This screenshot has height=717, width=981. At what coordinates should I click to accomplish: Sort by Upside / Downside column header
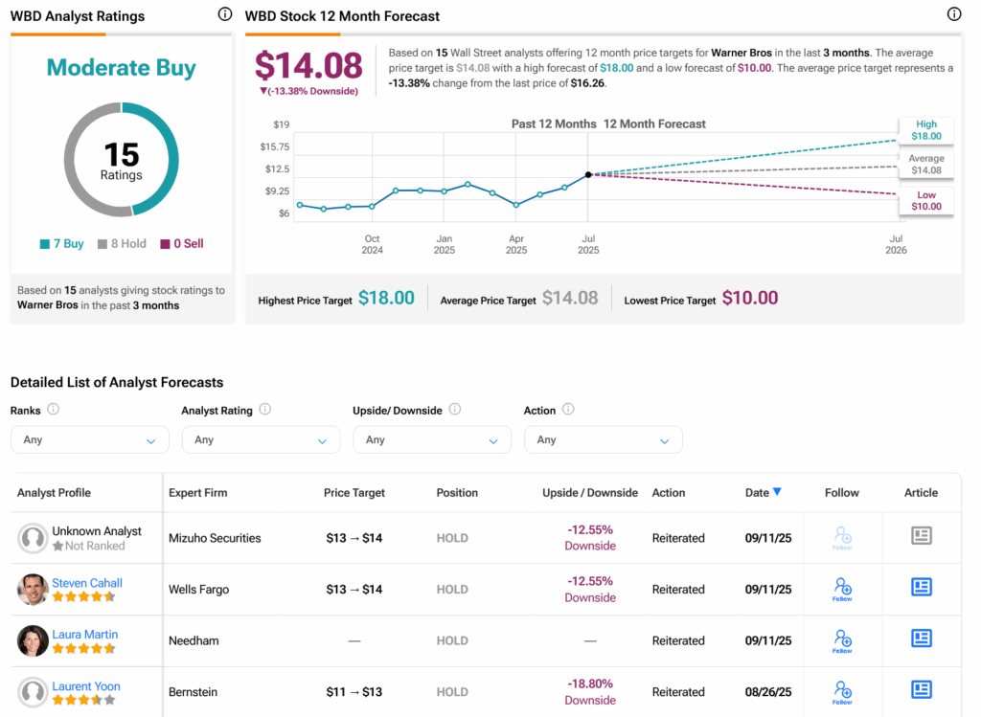[x=590, y=493]
